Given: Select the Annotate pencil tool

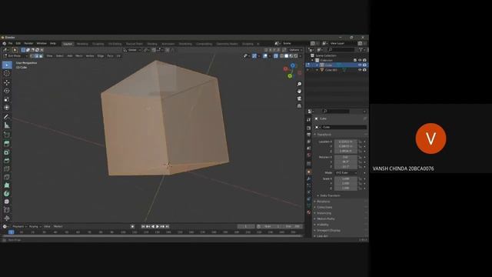Looking at the screenshot, I should tap(7, 116).
